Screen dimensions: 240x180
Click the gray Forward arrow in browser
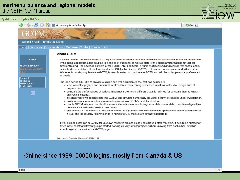[28, 25]
